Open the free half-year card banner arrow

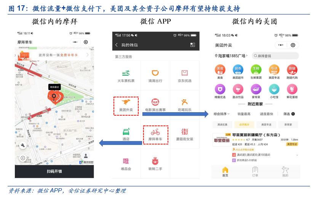point(88,55)
